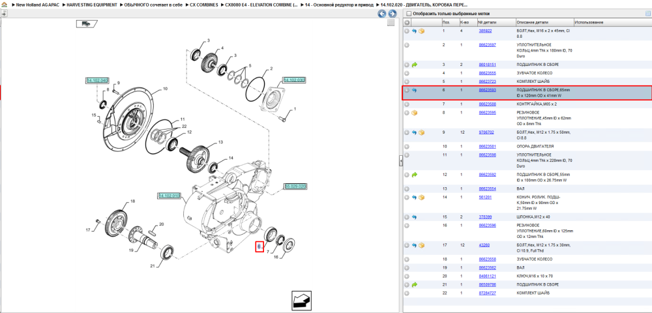The height and width of the screenshot is (313, 652).
Task: Collapse parts panel using splitter arrow
Action: [401, 160]
